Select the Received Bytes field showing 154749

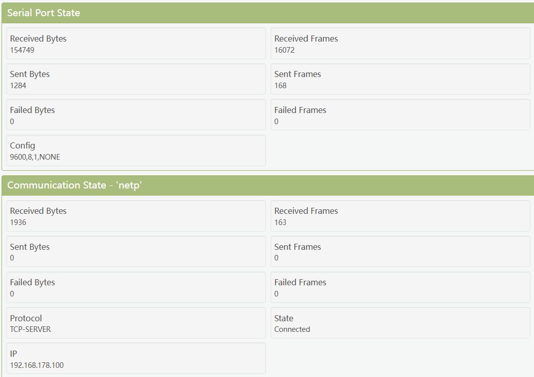[136, 44]
